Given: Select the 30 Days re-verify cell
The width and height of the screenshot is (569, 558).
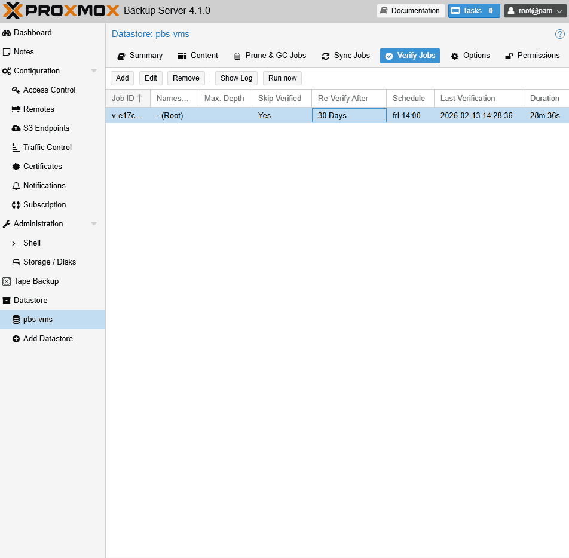Looking at the screenshot, I should [349, 116].
